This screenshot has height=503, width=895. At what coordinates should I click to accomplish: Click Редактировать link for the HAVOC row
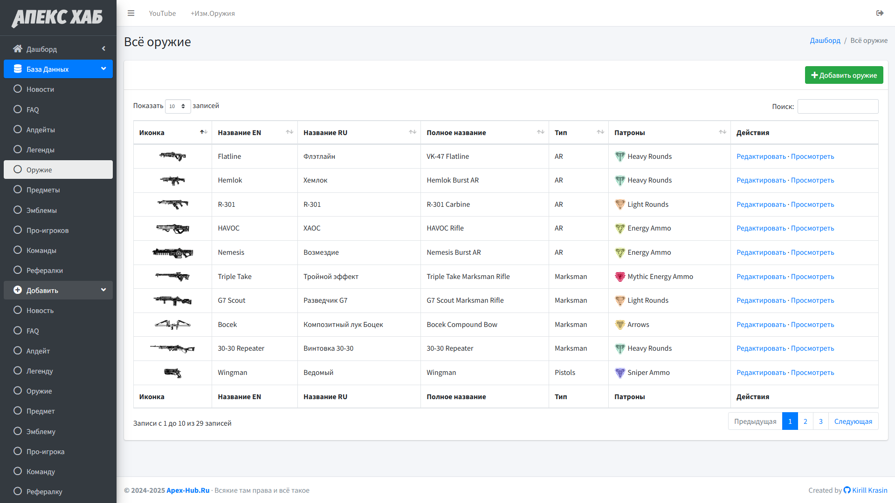point(761,228)
